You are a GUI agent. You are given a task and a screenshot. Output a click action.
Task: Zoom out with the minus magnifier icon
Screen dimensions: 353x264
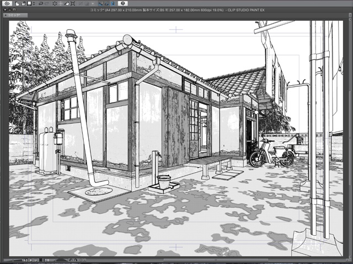point(31,260)
